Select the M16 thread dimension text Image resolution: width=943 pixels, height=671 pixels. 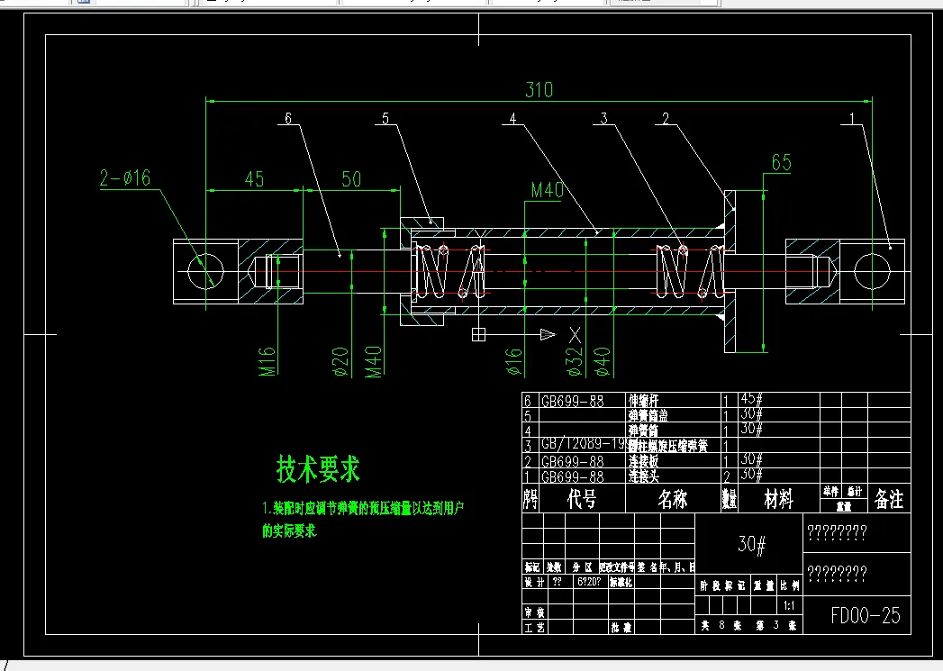tap(267, 361)
